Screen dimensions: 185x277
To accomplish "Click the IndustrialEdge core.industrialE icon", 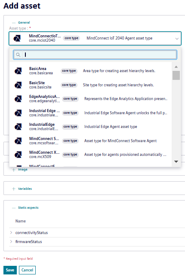I will tap(18, 127).
